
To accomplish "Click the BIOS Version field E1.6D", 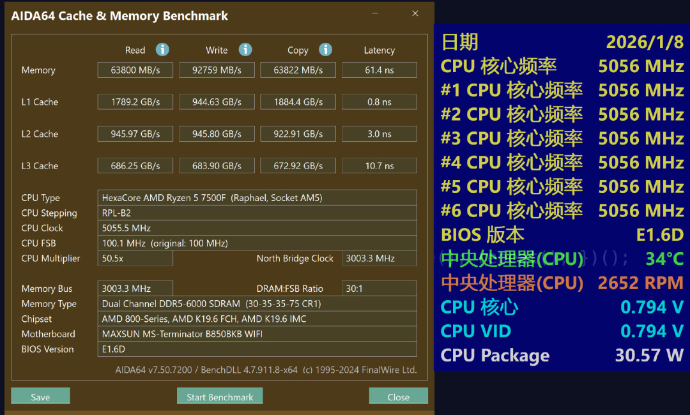I will (257, 349).
